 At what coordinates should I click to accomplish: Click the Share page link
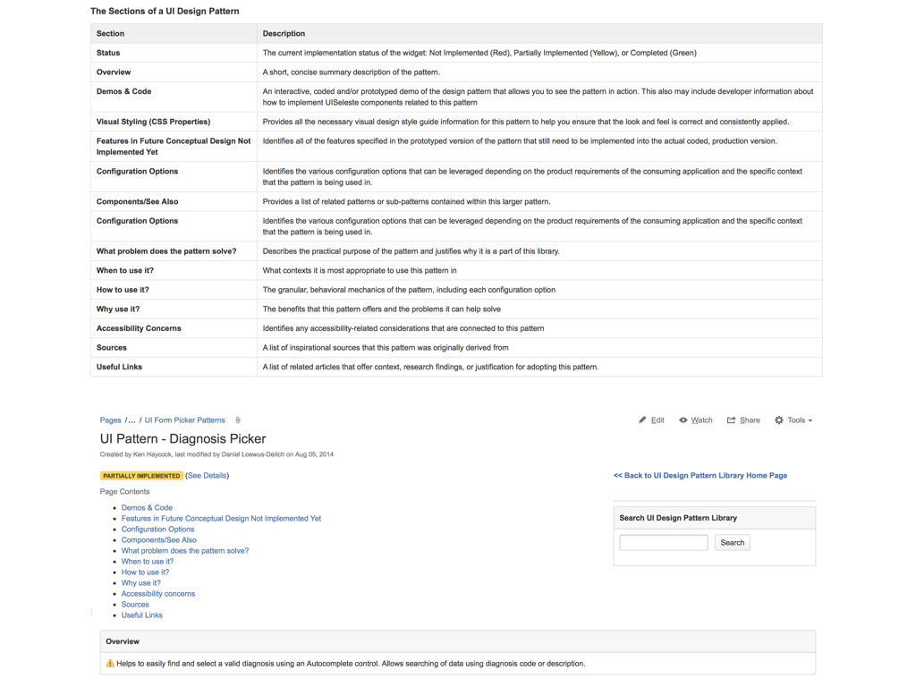[x=751, y=420]
